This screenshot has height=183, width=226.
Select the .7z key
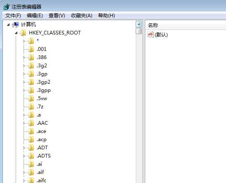[x=40, y=107]
